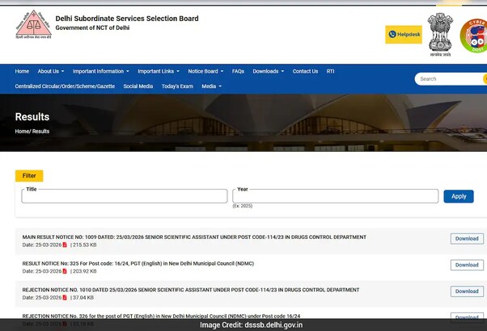Click the Main Result Notice No. 1009 title
Viewport: 487px width, 331px height.
point(194,237)
